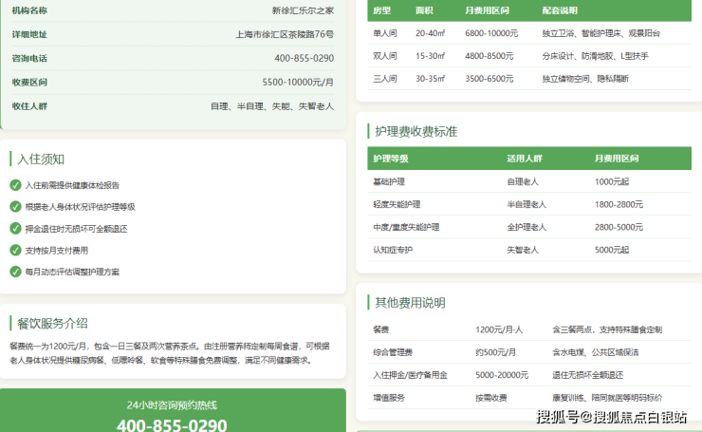Click the 自理、半自理、失能、失智老人 value

272,106
